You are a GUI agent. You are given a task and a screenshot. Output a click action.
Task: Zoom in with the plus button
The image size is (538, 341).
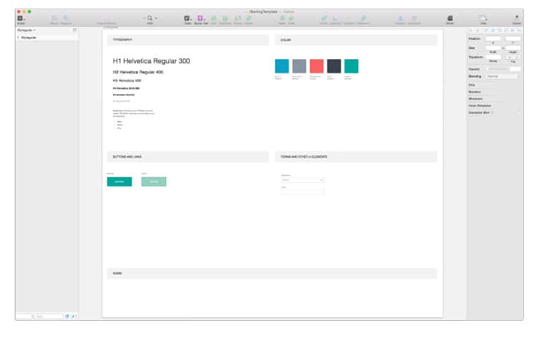pyautogui.click(x=156, y=18)
